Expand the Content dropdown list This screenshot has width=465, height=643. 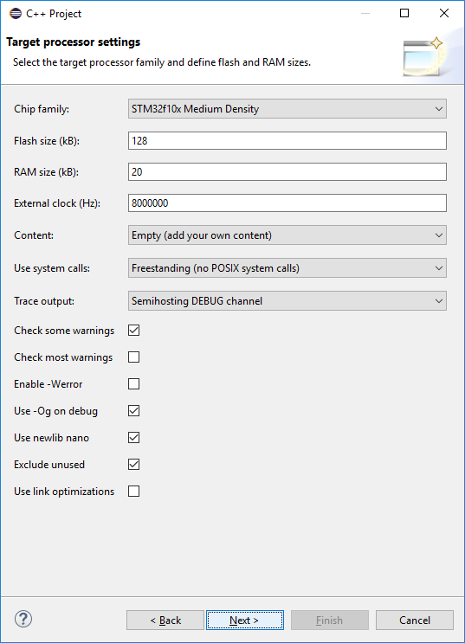click(287, 235)
